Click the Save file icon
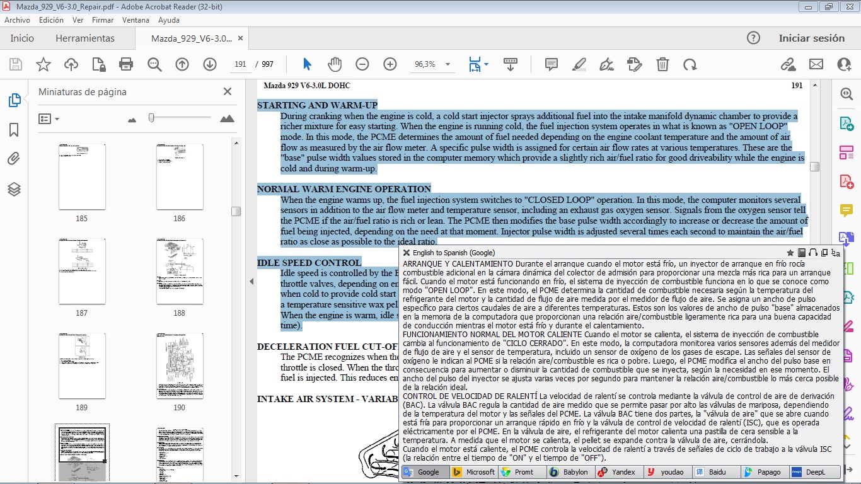The height and width of the screenshot is (484, 861). click(x=16, y=64)
